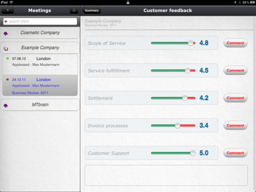Open the 07.08.12 London meeting

[40, 65]
